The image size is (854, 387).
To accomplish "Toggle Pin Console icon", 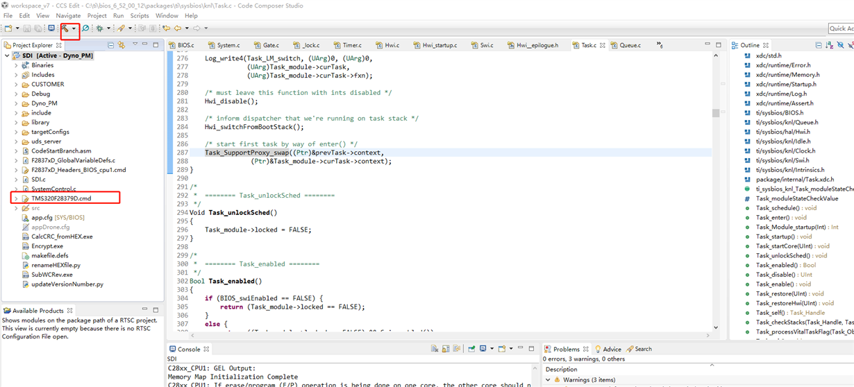I will pyautogui.click(x=471, y=349).
